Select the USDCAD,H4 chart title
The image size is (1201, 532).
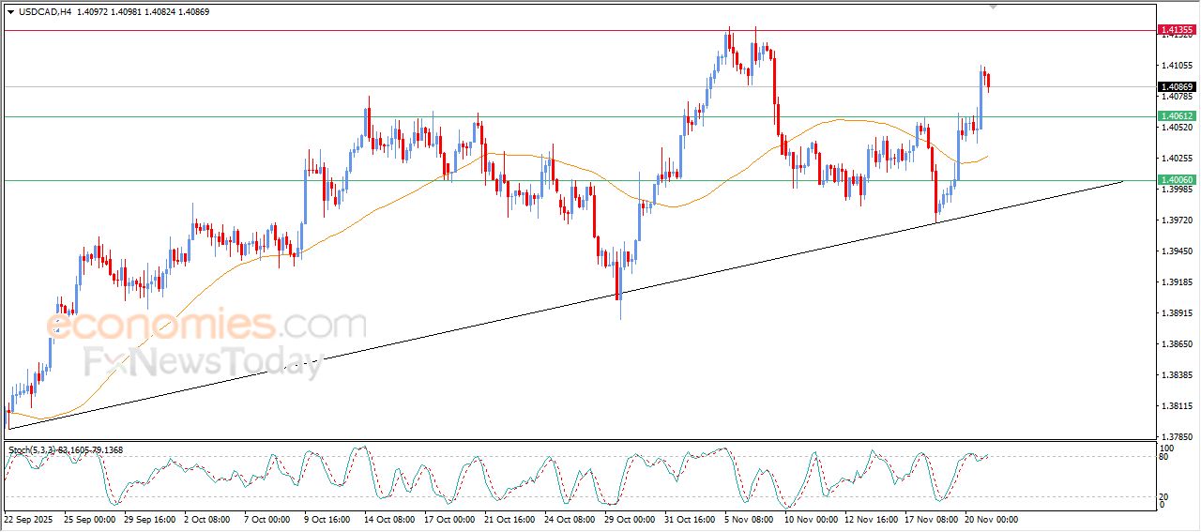pyautogui.click(x=44, y=11)
